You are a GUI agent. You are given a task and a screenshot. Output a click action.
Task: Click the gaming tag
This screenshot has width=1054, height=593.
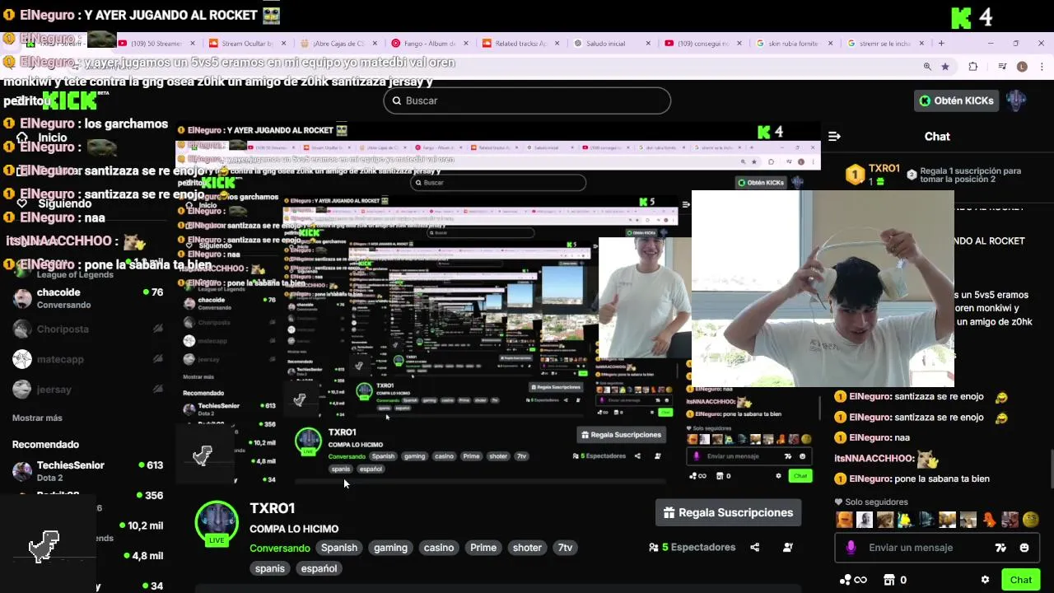[390, 548]
